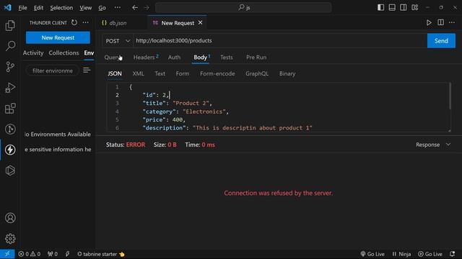The height and width of the screenshot is (259, 462).
Task: Select Text body type
Action: click(x=160, y=73)
